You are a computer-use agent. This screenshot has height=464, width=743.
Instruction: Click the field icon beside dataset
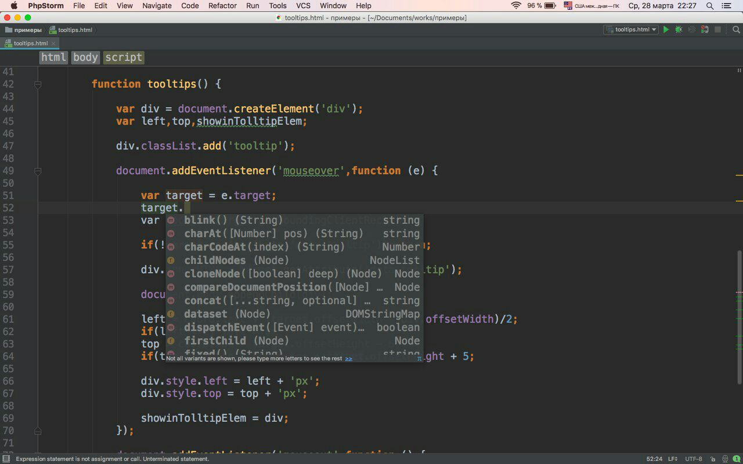[x=171, y=314]
